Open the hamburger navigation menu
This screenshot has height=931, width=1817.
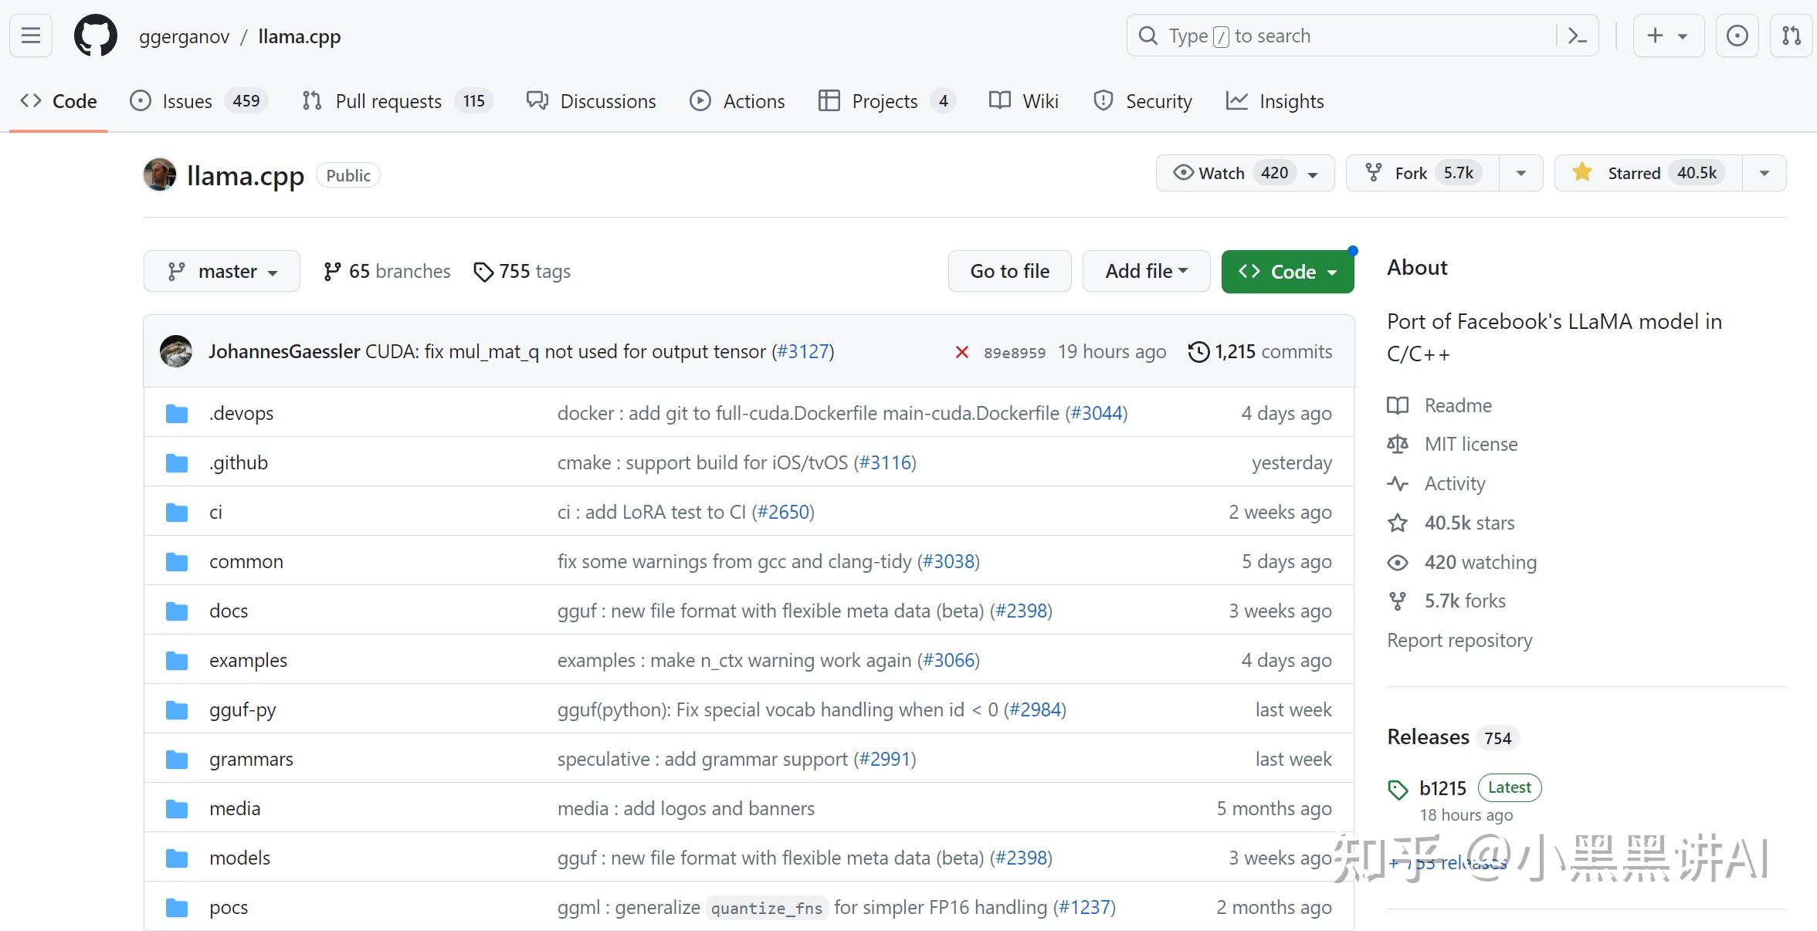point(31,36)
